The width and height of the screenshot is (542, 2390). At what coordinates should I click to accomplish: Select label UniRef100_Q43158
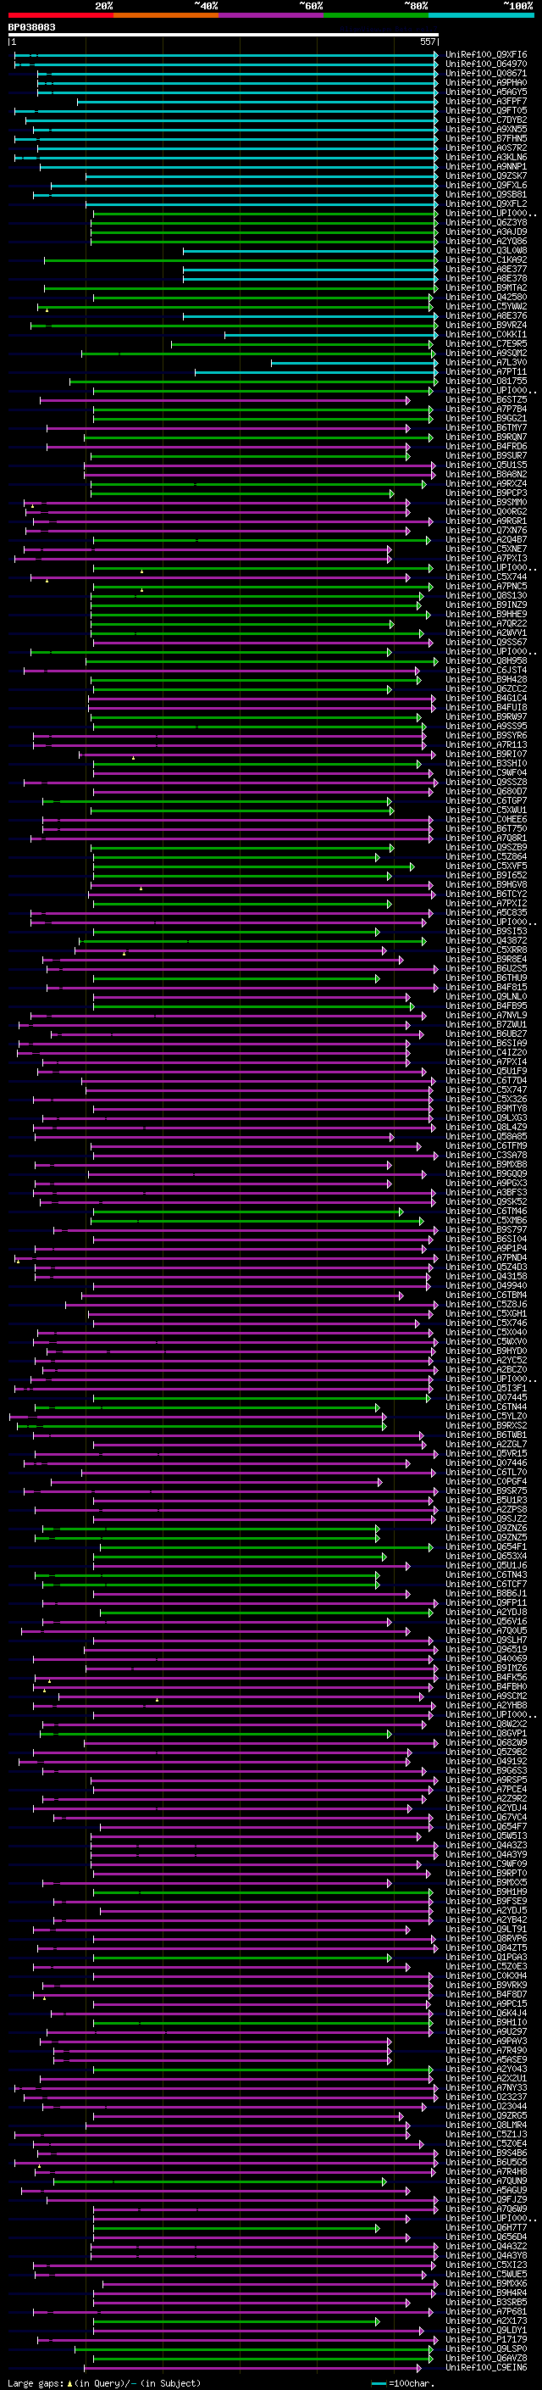486,1277
